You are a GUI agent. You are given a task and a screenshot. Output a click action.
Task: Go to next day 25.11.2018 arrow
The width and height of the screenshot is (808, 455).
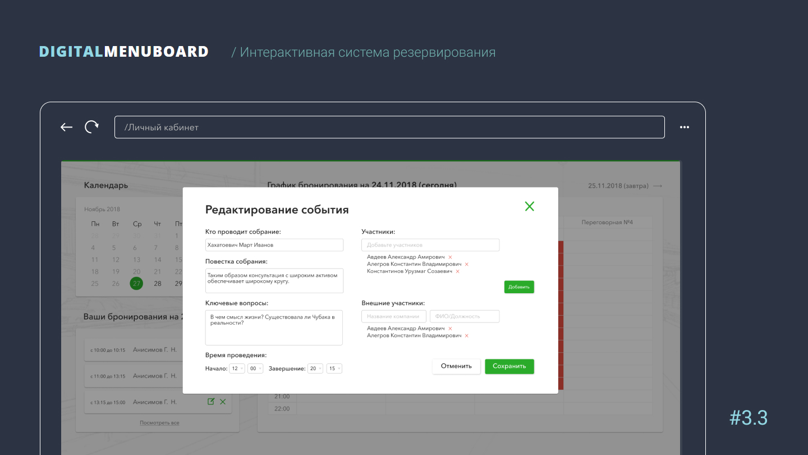658,186
